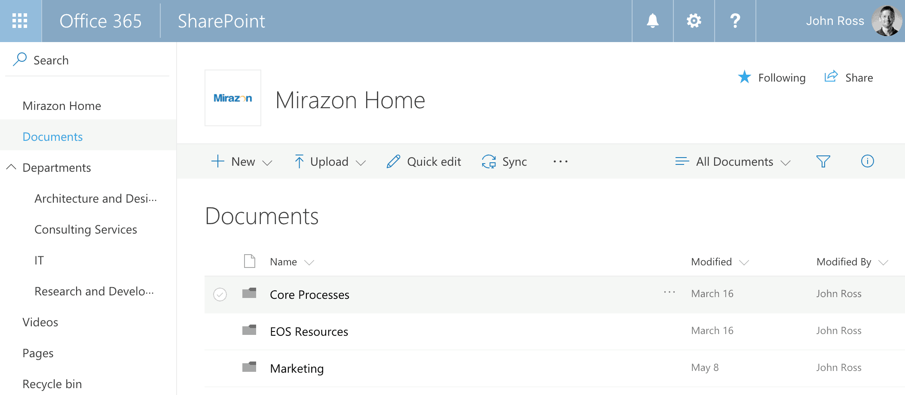Click the Following label
The image size is (905, 395).
point(782,78)
